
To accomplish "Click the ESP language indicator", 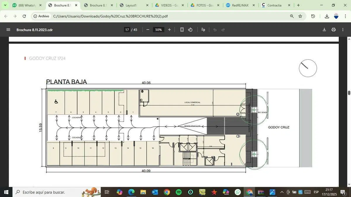I will [316, 192].
